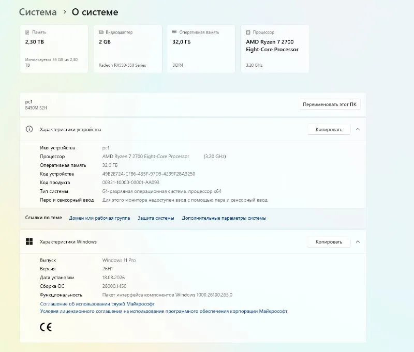Click the Пакет интерфейса компонентов Windows value

click(x=167, y=295)
